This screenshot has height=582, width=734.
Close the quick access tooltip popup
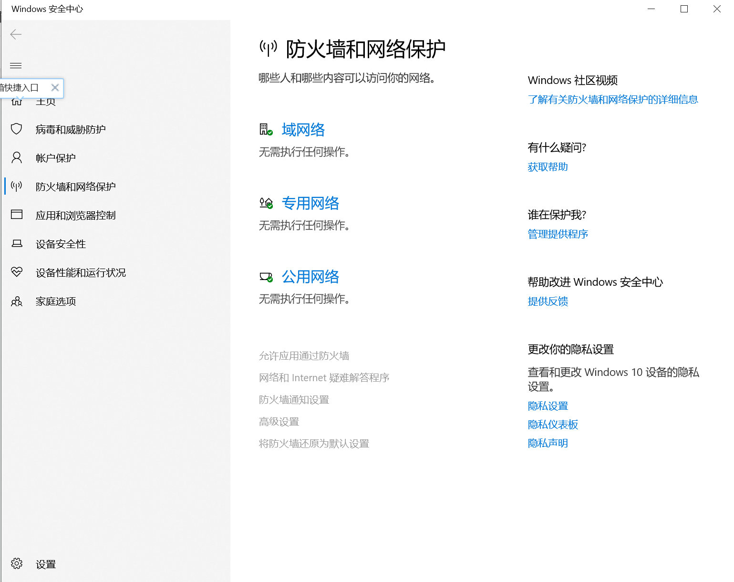click(x=55, y=88)
